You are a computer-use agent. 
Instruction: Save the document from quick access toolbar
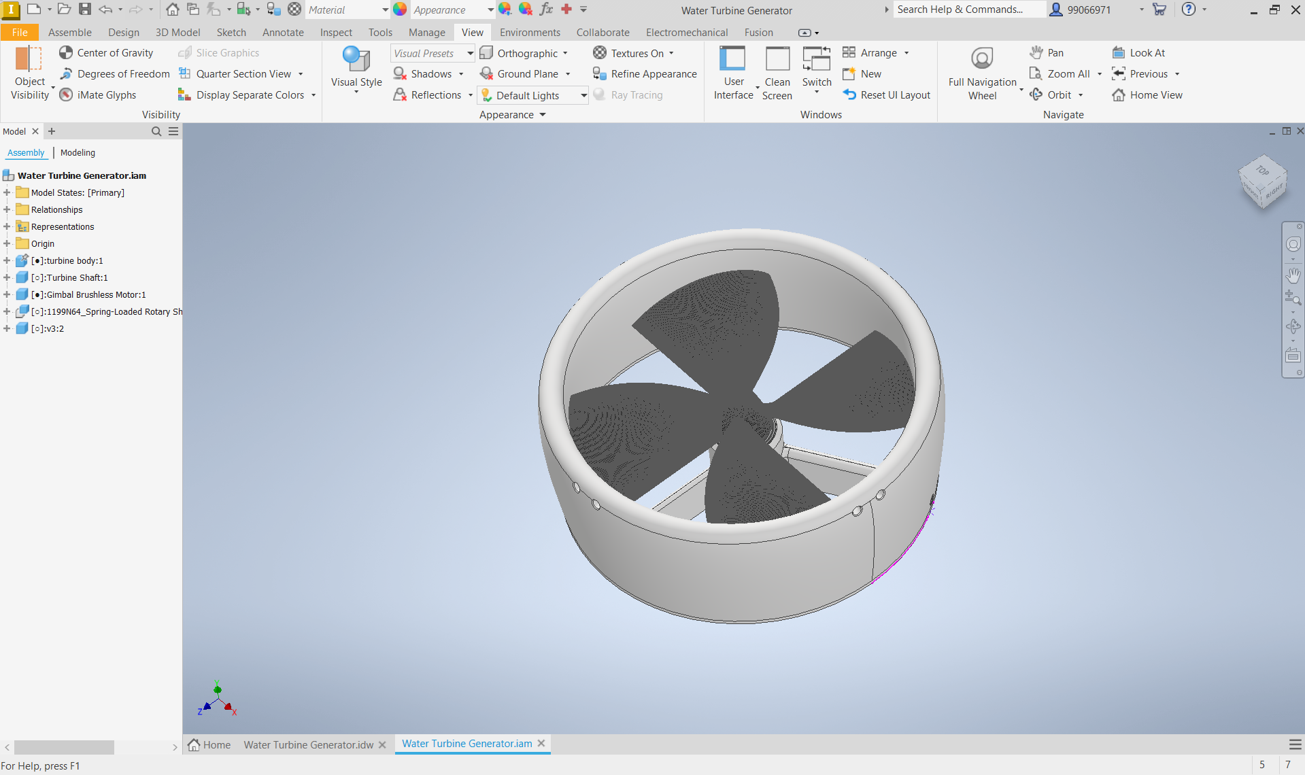tap(85, 9)
